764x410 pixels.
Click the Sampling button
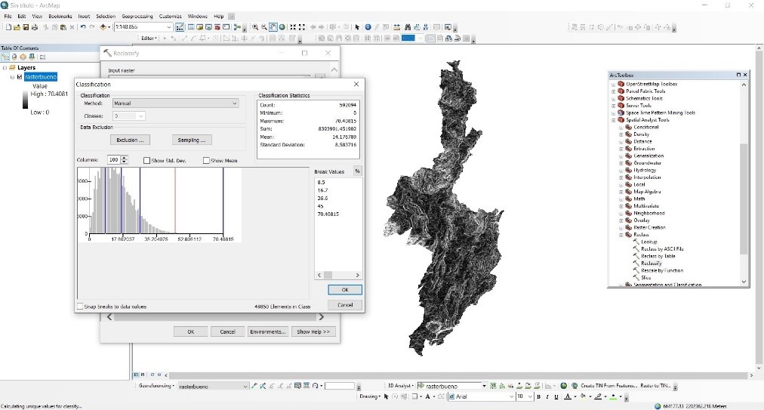(192, 140)
